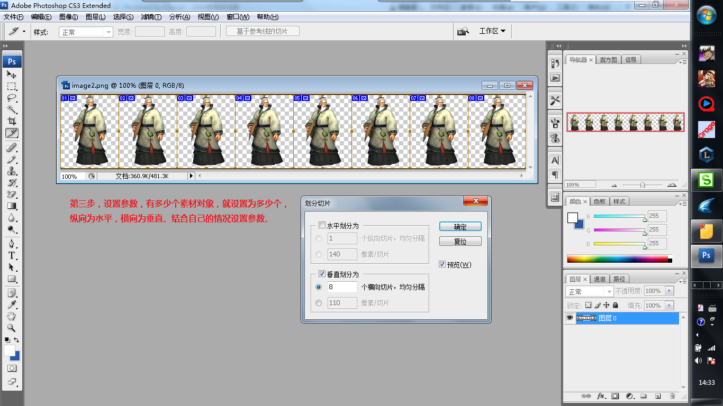
Task: Click the 复位 button in dialog
Action: pyautogui.click(x=460, y=241)
